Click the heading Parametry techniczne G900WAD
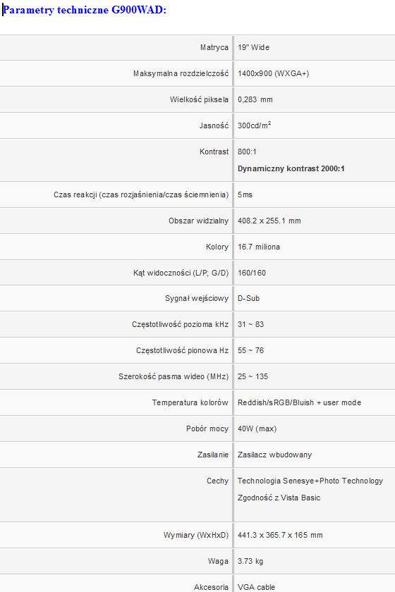The width and height of the screenshot is (395, 592). coord(85,10)
